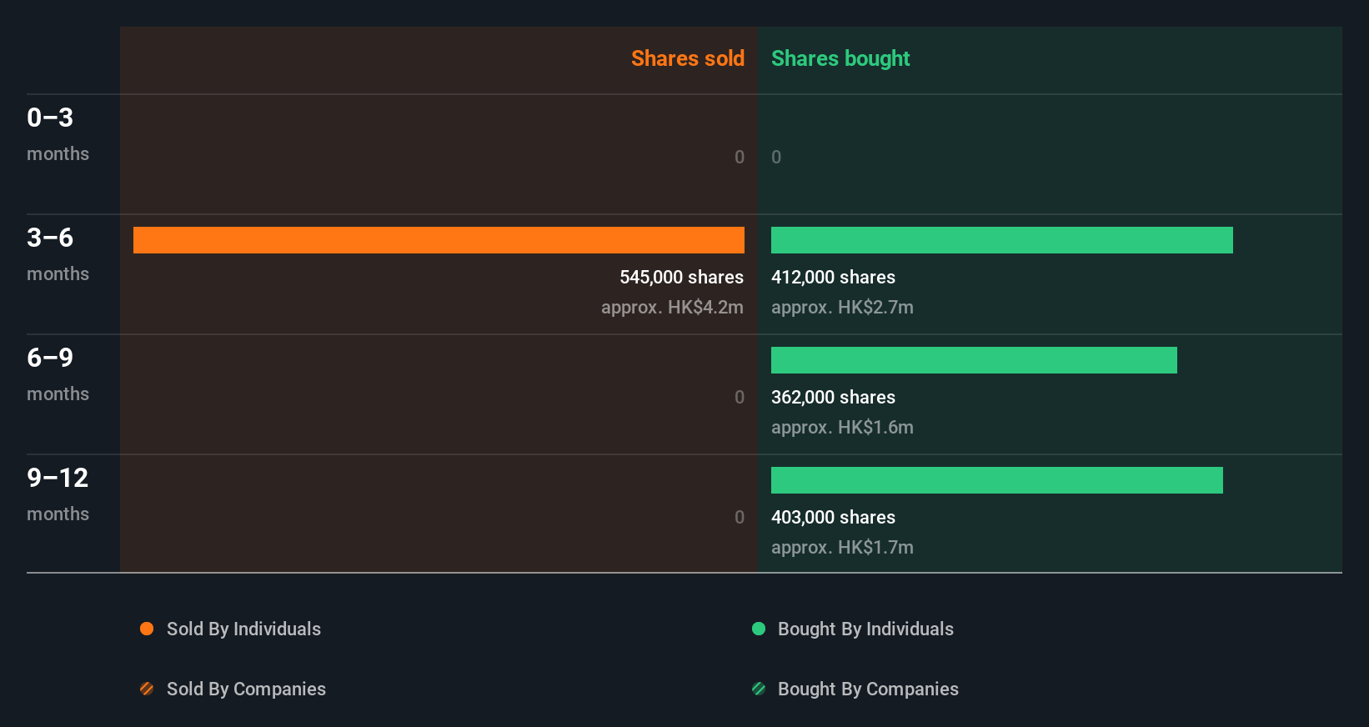Click the orange 545,000 shares sold bar
Viewport: 1369px width, 727px height.
[x=439, y=240]
